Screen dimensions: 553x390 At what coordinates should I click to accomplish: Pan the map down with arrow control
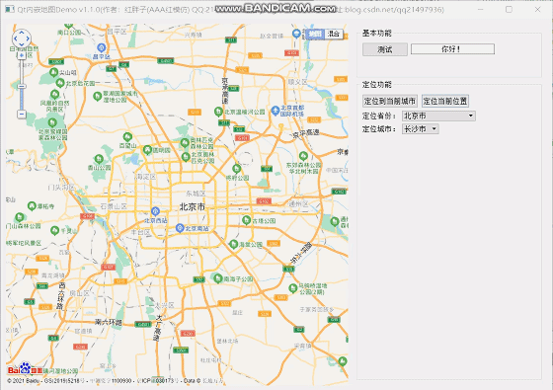point(22,44)
